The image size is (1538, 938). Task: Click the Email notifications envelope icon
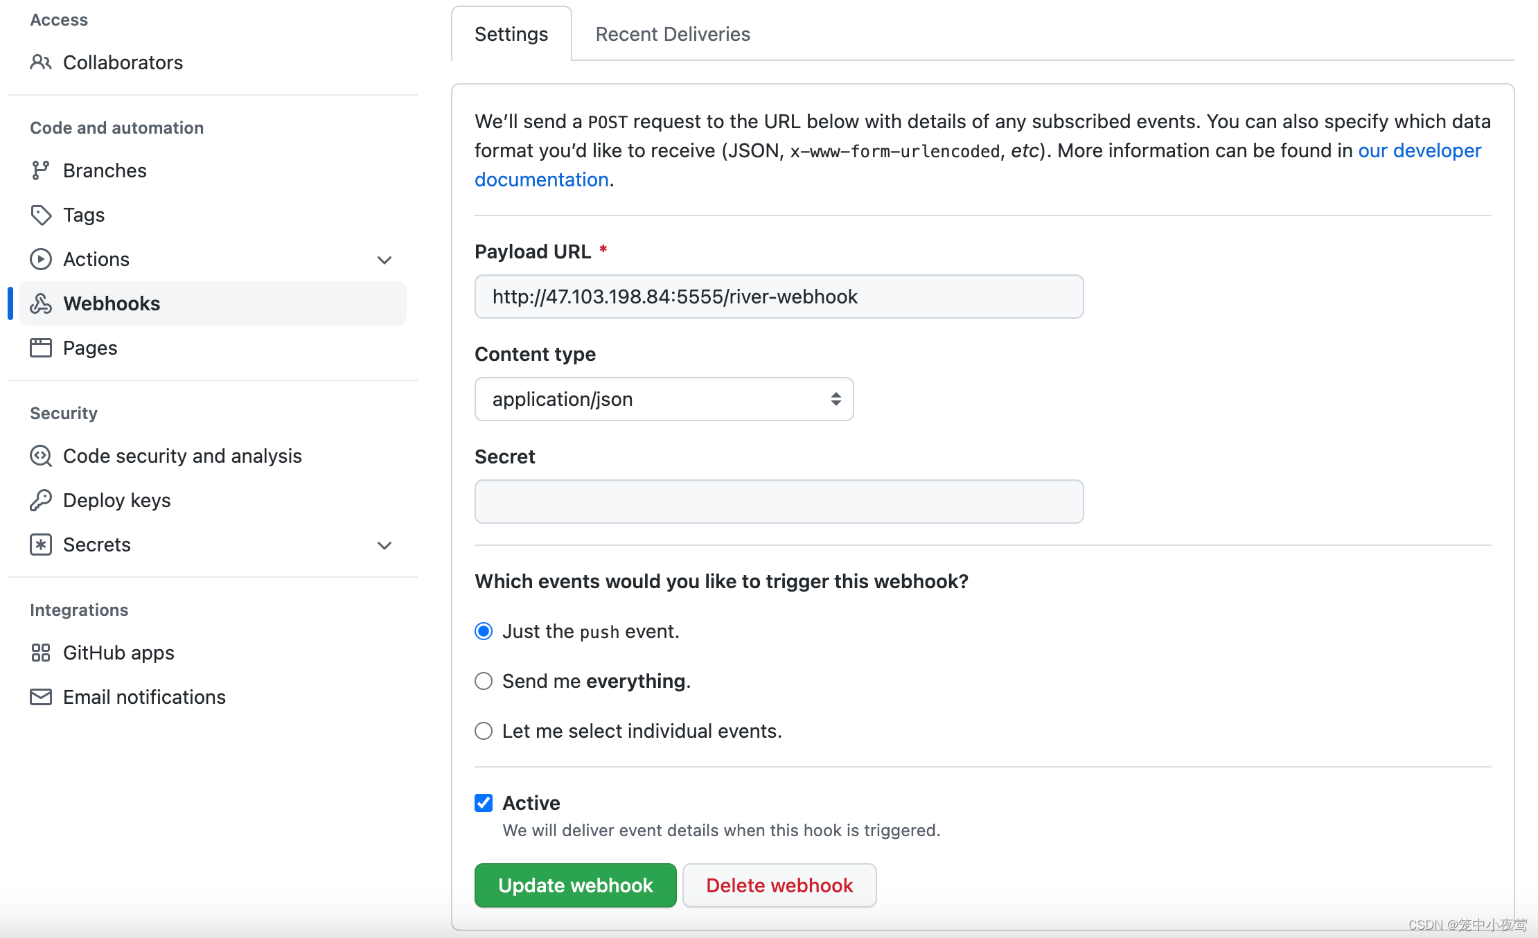pyautogui.click(x=41, y=697)
